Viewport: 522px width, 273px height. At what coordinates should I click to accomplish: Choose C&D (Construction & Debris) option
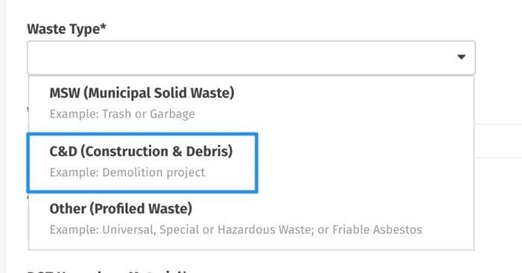(x=142, y=163)
